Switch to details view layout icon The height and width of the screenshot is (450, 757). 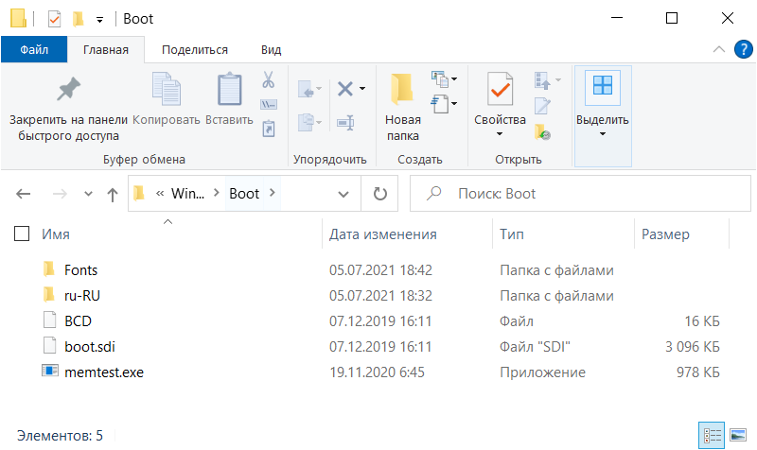click(712, 436)
